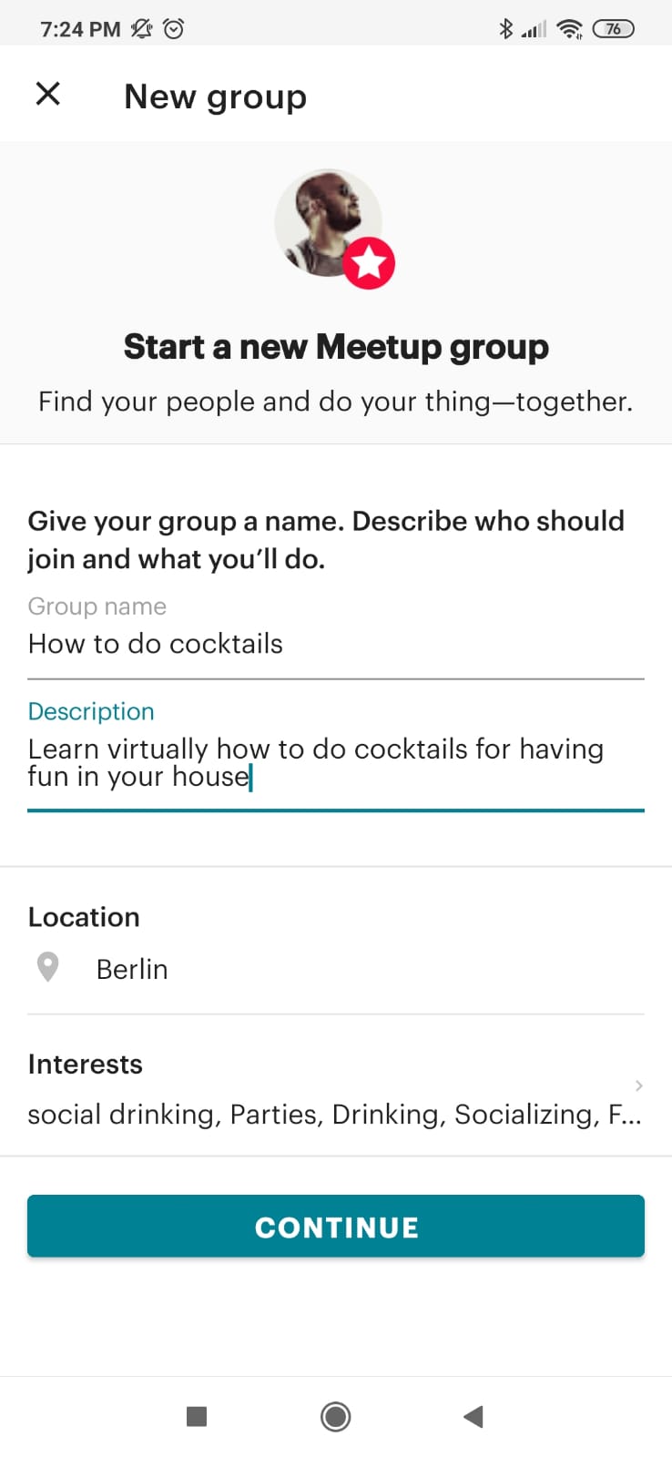Tap the Android back navigation triangle
The width and height of the screenshot is (672, 1457).
[x=473, y=1416]
